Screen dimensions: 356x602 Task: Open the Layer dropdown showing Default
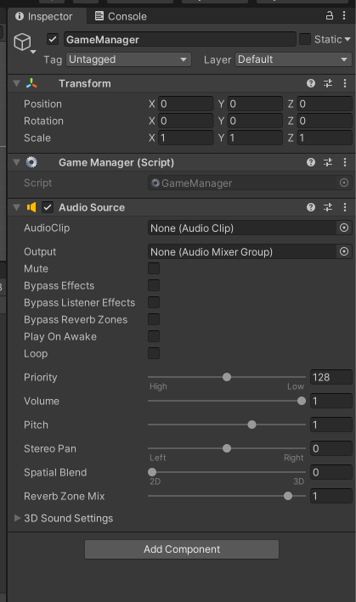tap(293, 59)
